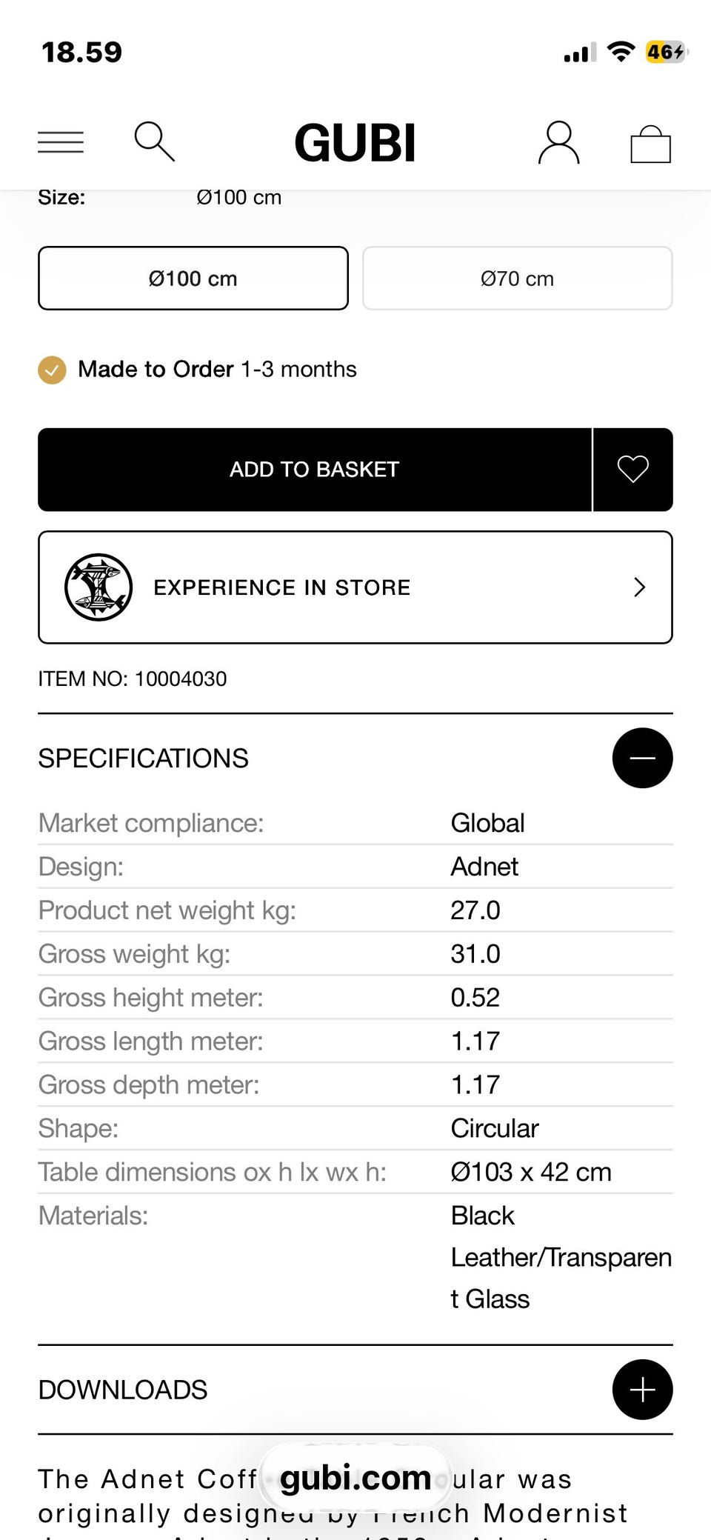711x1540 pixels.
Task: Select the Ø100 cm size option
Action: click(193, 279)
